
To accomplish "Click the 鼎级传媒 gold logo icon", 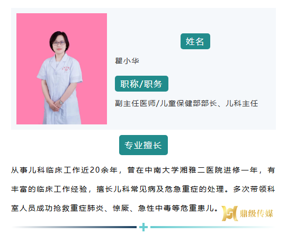I will pyautogui.click(x=230, y=213).
